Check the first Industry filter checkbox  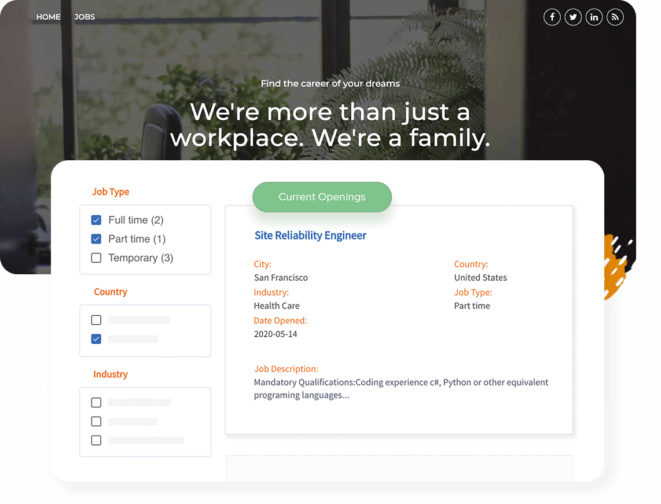click(x=96, y=403)
